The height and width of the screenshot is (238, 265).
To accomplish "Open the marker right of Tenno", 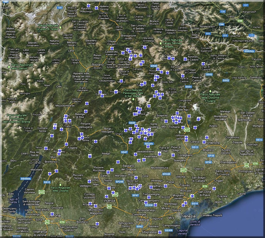I will click(46, 148).
